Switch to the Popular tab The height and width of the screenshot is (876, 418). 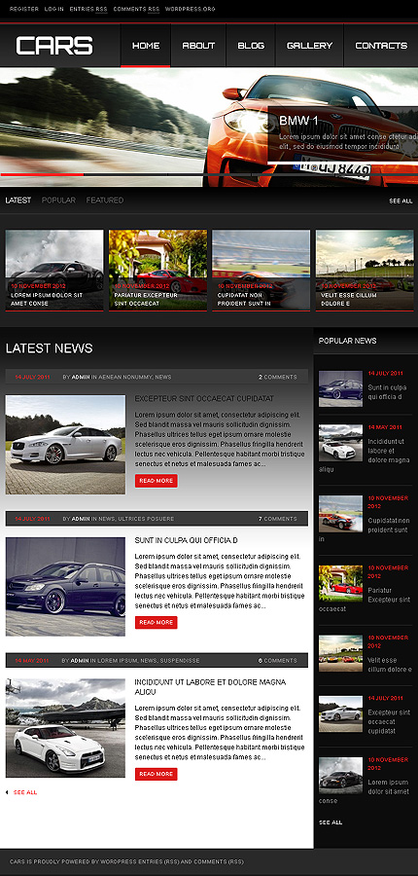click(58, 200)
